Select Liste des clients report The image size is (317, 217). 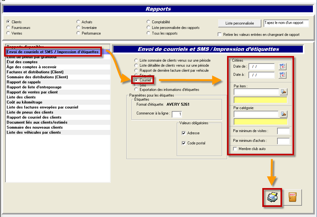pyautogui.click(x=58, y=97)
